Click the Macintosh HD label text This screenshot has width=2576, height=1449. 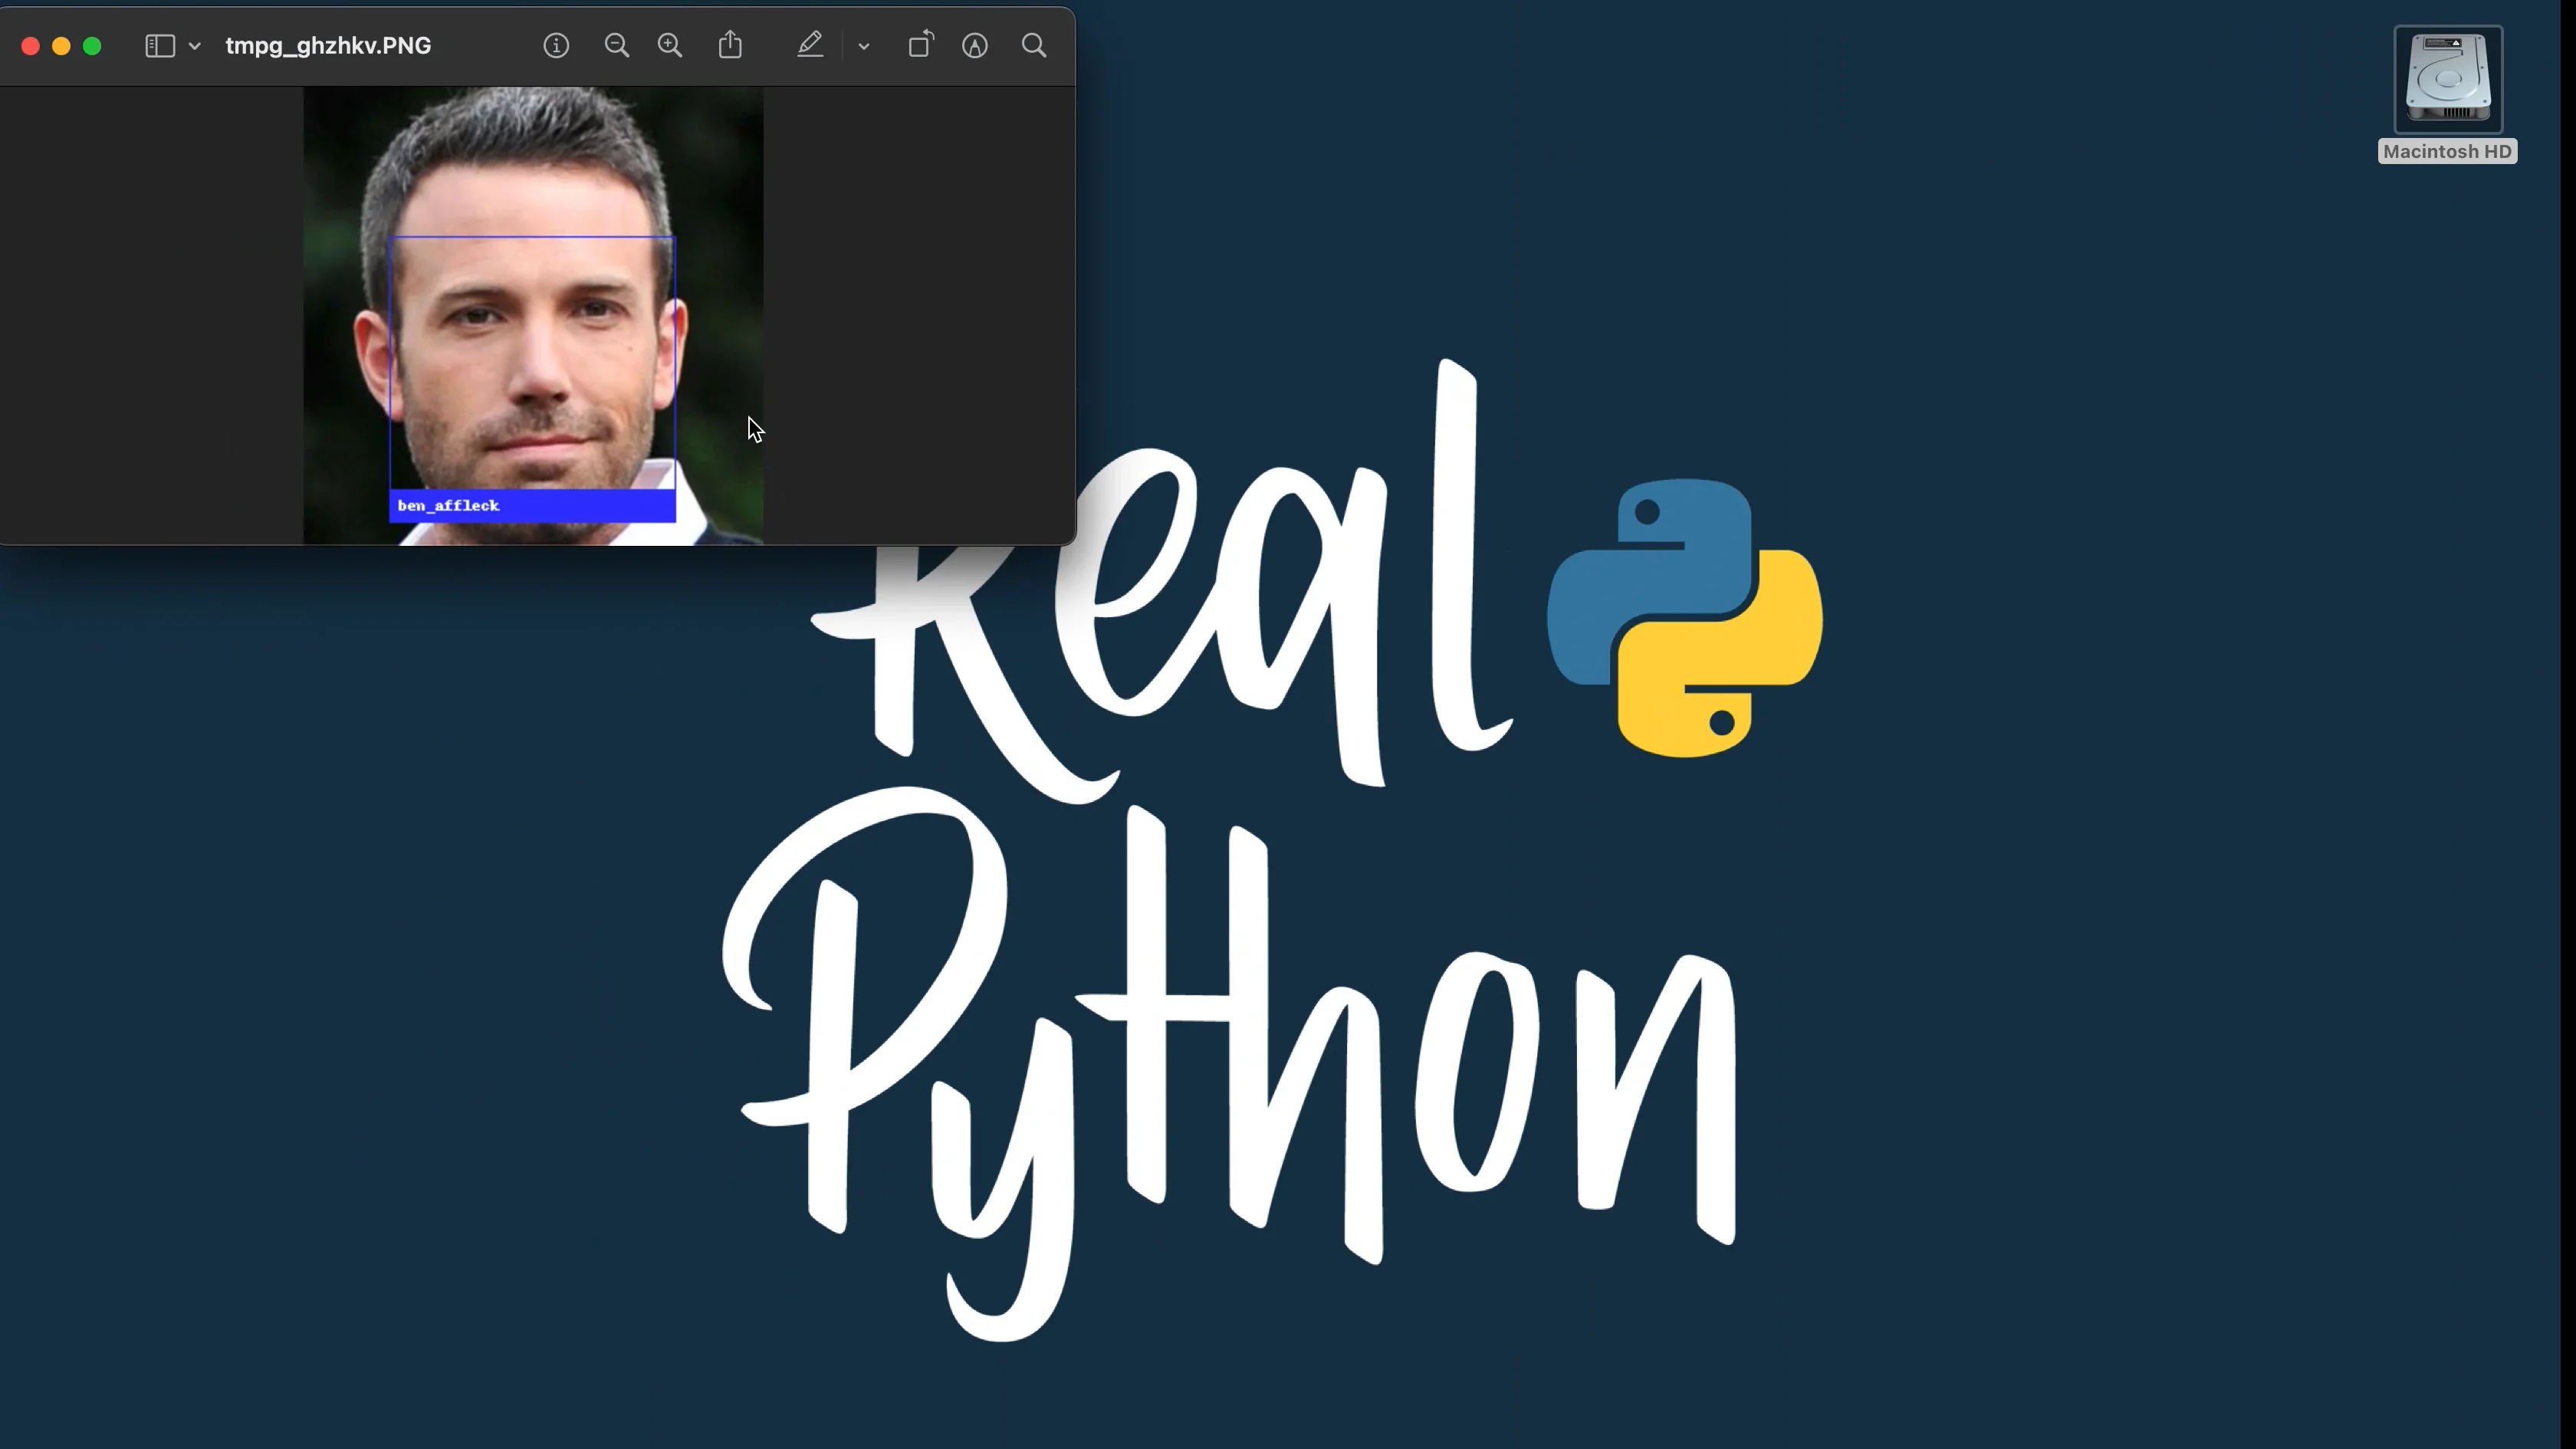point(2447,152)
